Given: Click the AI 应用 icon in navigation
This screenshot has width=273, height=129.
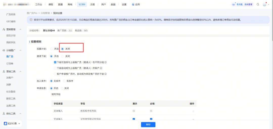Looking at the screenshot, I should click(x=133, y=5).
